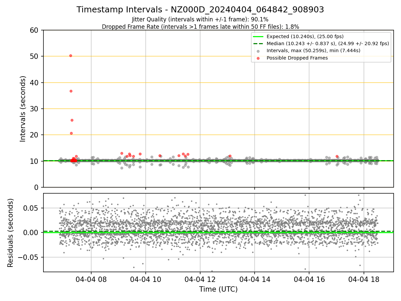Select the 'Jitter Quality' subtitle line
The height and width of the screenshot is (301, 401).
[x=200, y=19]
